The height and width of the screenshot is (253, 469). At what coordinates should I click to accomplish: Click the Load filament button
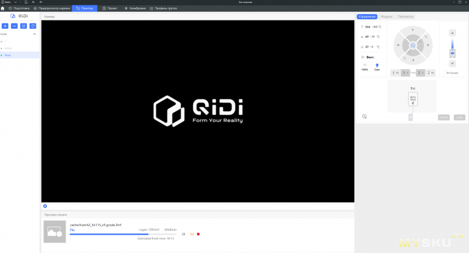(x=459, y=117)
